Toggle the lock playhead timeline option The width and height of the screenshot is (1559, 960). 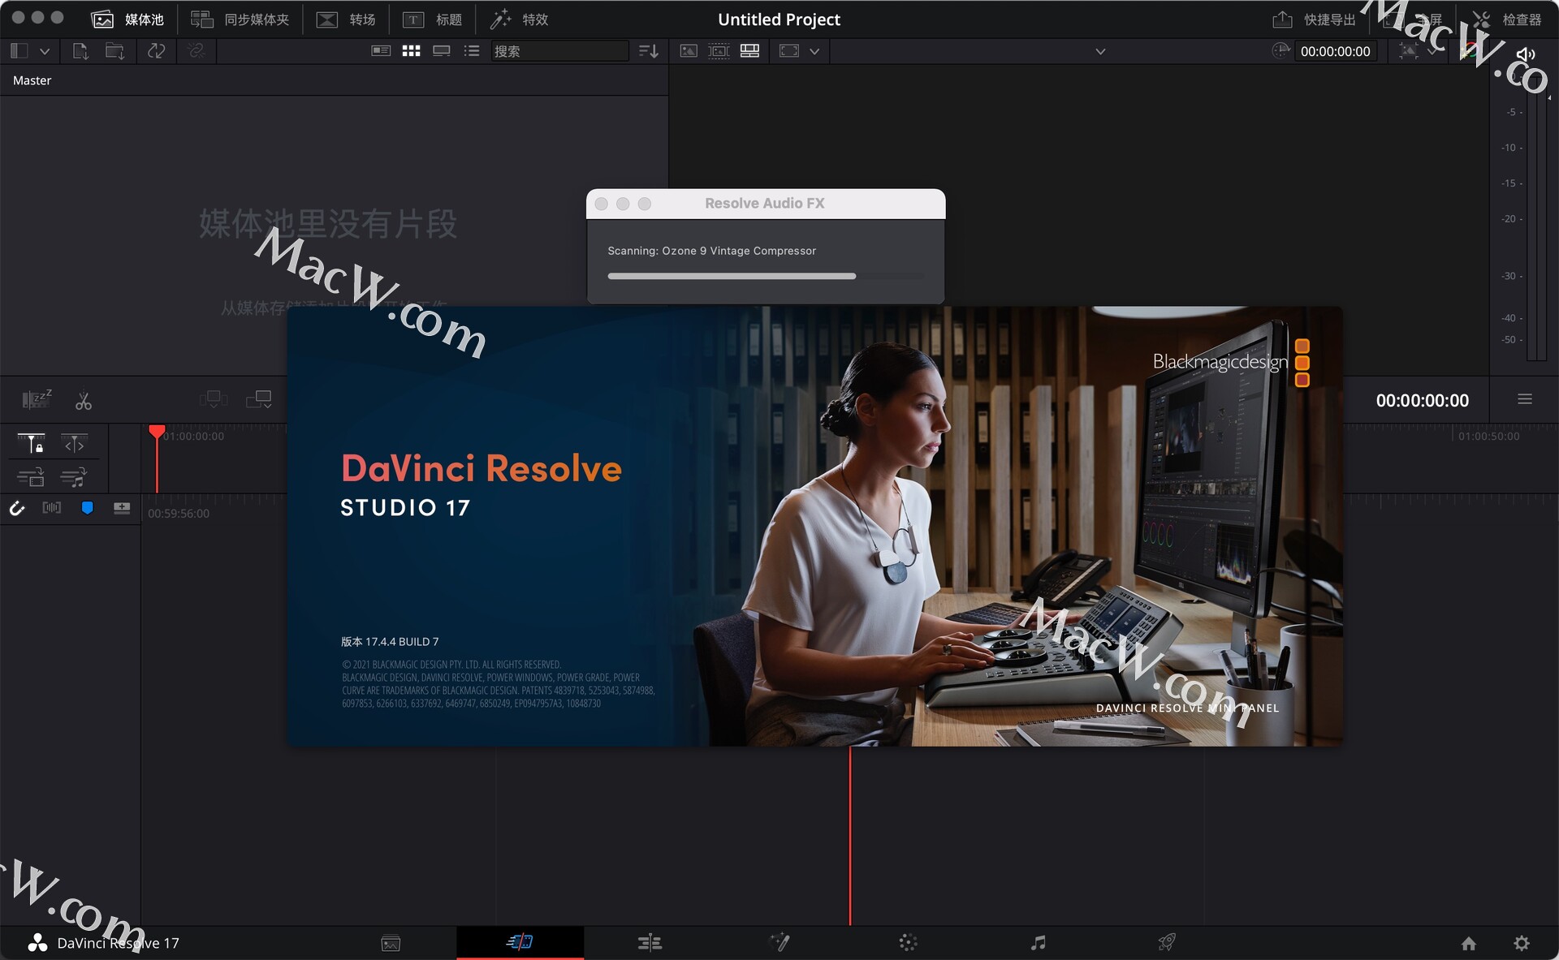point(32,443)
